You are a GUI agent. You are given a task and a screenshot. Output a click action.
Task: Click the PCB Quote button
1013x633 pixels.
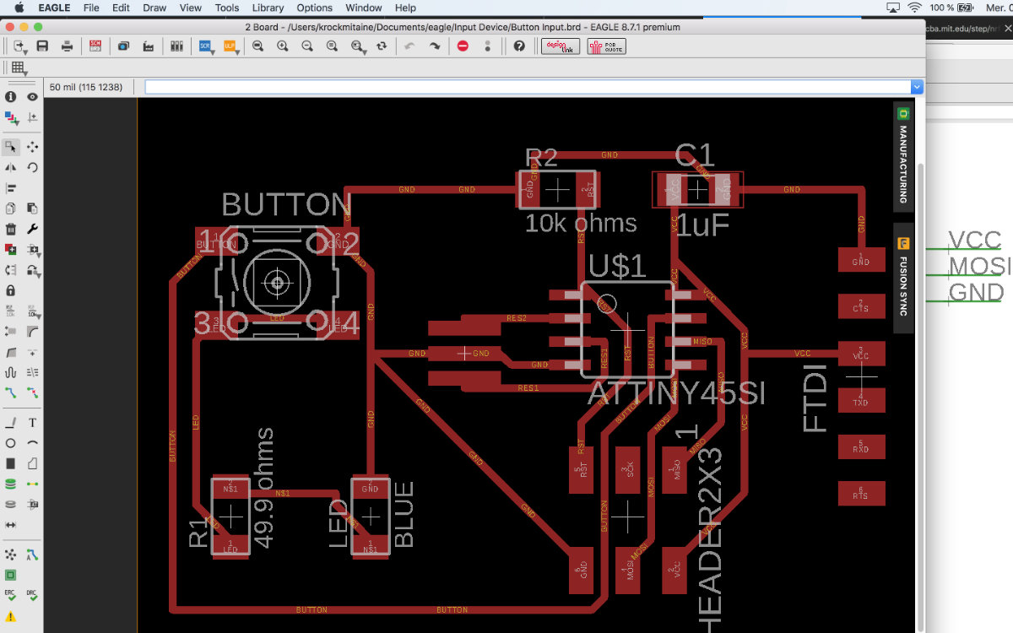coord(607,46)
